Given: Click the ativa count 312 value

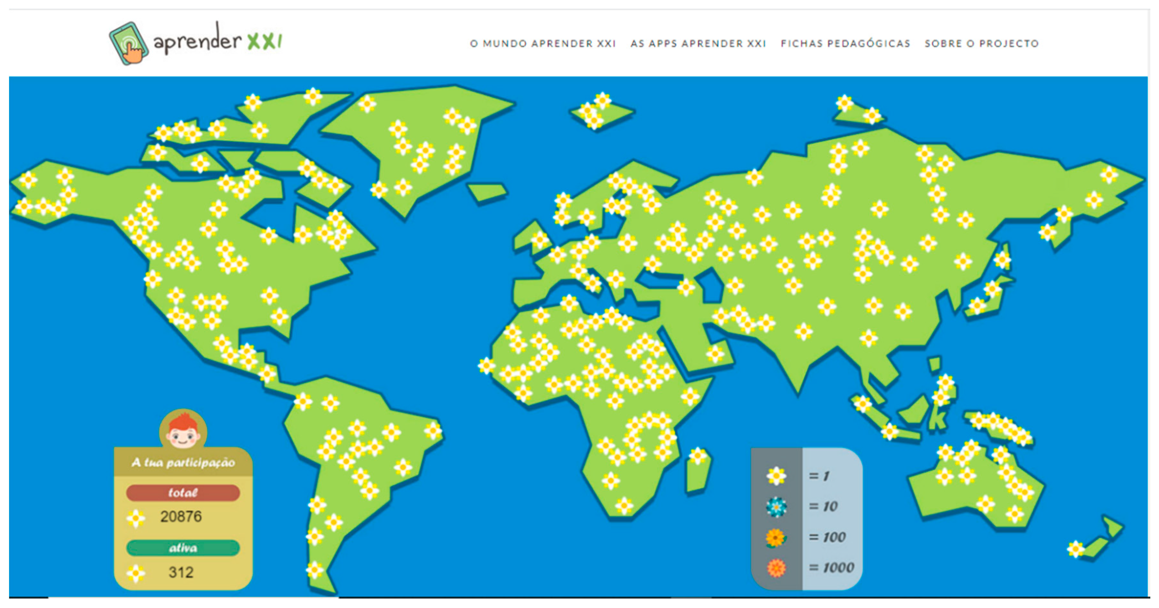Looking at the screenshot, I should click(181, 573).
